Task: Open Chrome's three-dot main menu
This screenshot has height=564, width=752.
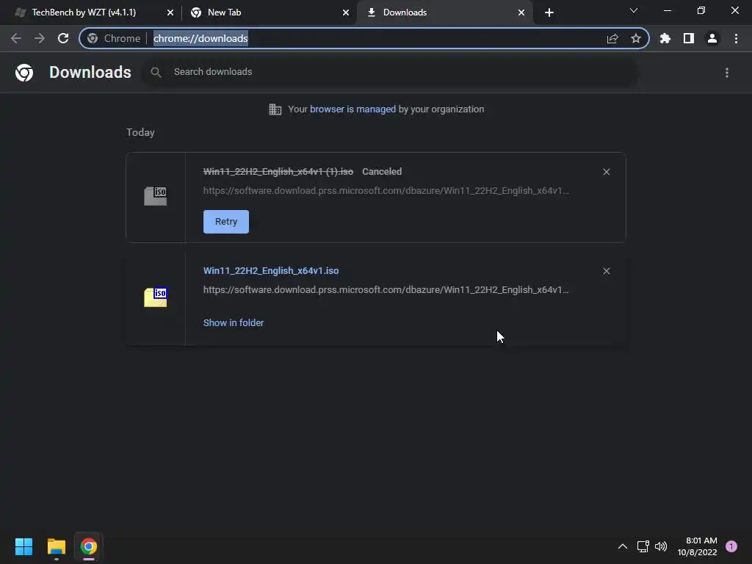Action: [736, 38]
